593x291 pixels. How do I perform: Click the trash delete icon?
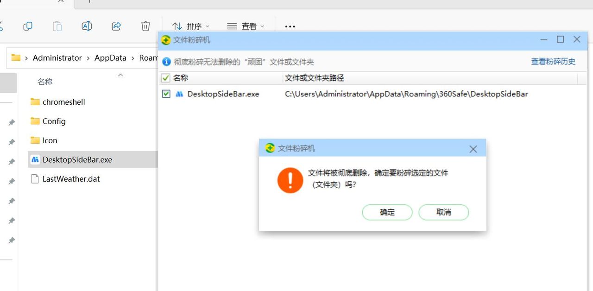click(145, 26)
